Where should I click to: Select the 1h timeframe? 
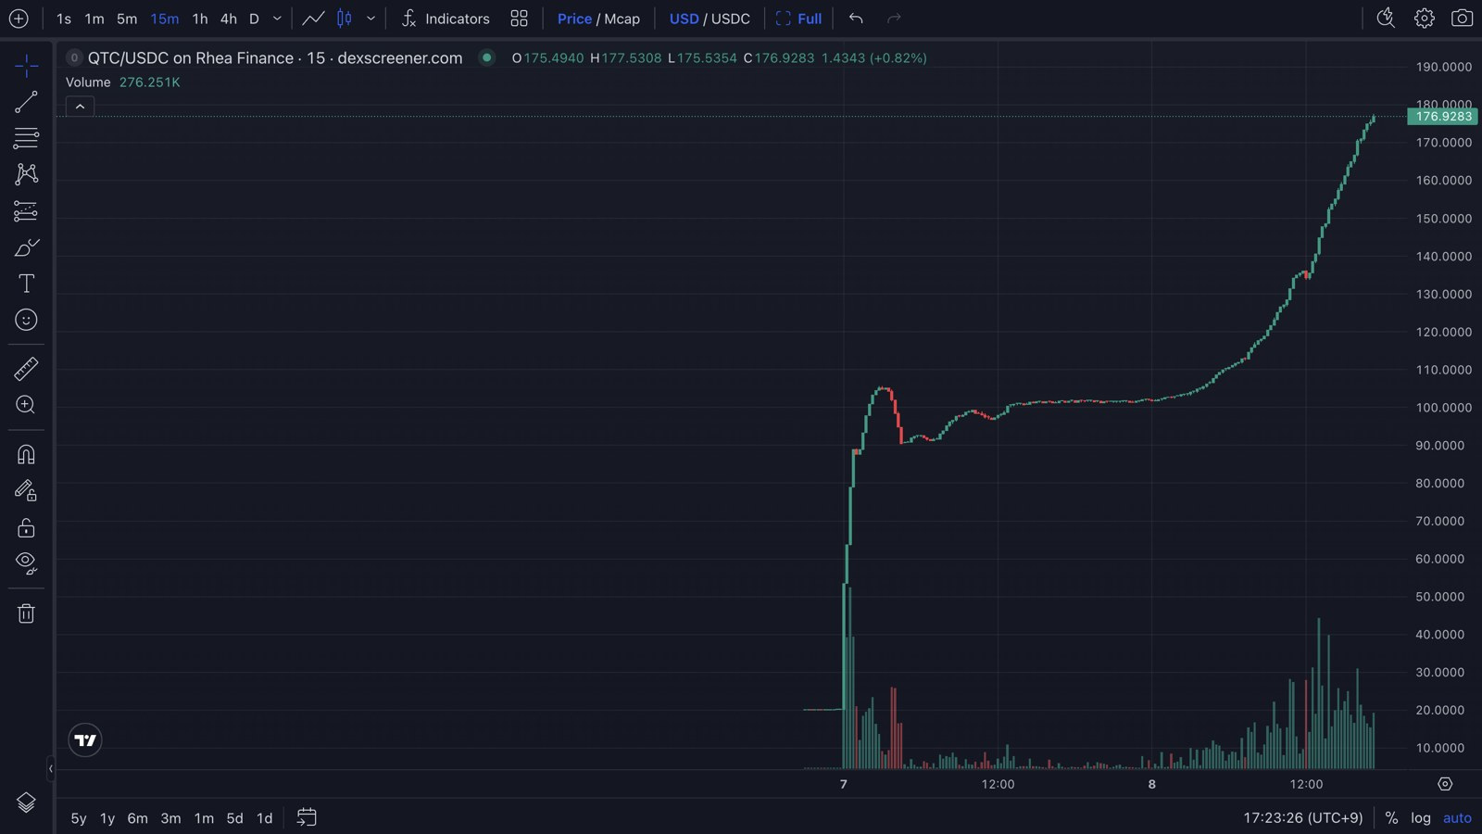(200, 19)
